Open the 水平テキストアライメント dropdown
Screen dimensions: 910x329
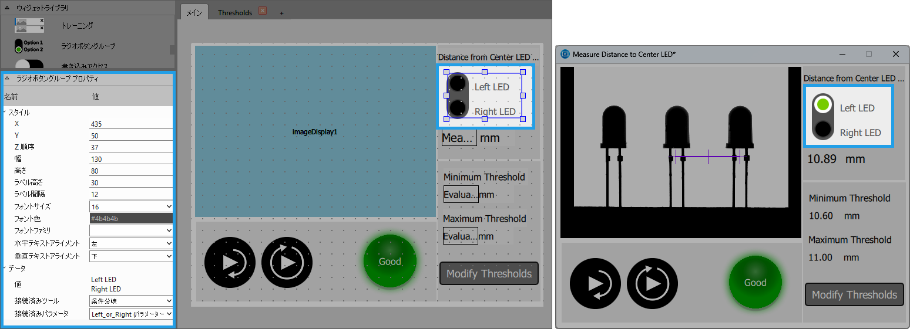[x=131, y=243]
